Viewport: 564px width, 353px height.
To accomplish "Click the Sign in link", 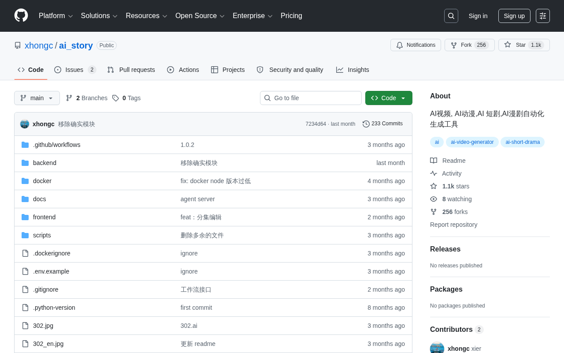I will pyautogui.click(x=478, y=16).
